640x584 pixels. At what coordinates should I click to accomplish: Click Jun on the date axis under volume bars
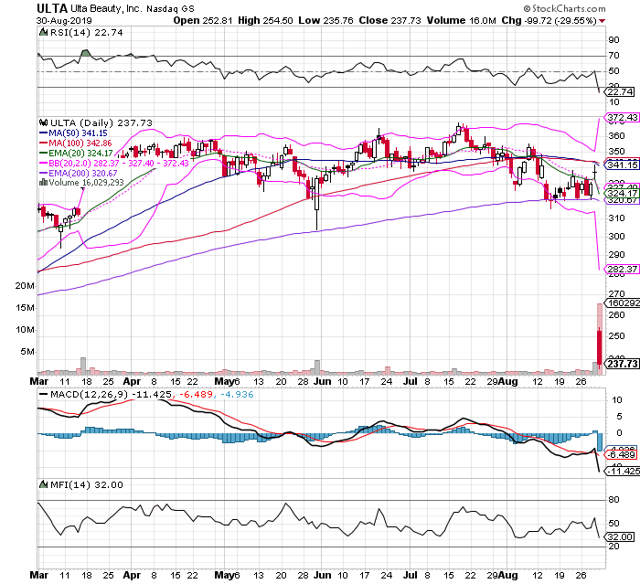click(323, 381)
